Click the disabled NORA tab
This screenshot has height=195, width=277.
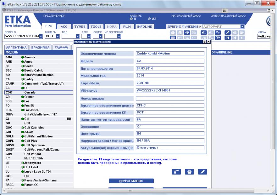(x=112, y=26)
